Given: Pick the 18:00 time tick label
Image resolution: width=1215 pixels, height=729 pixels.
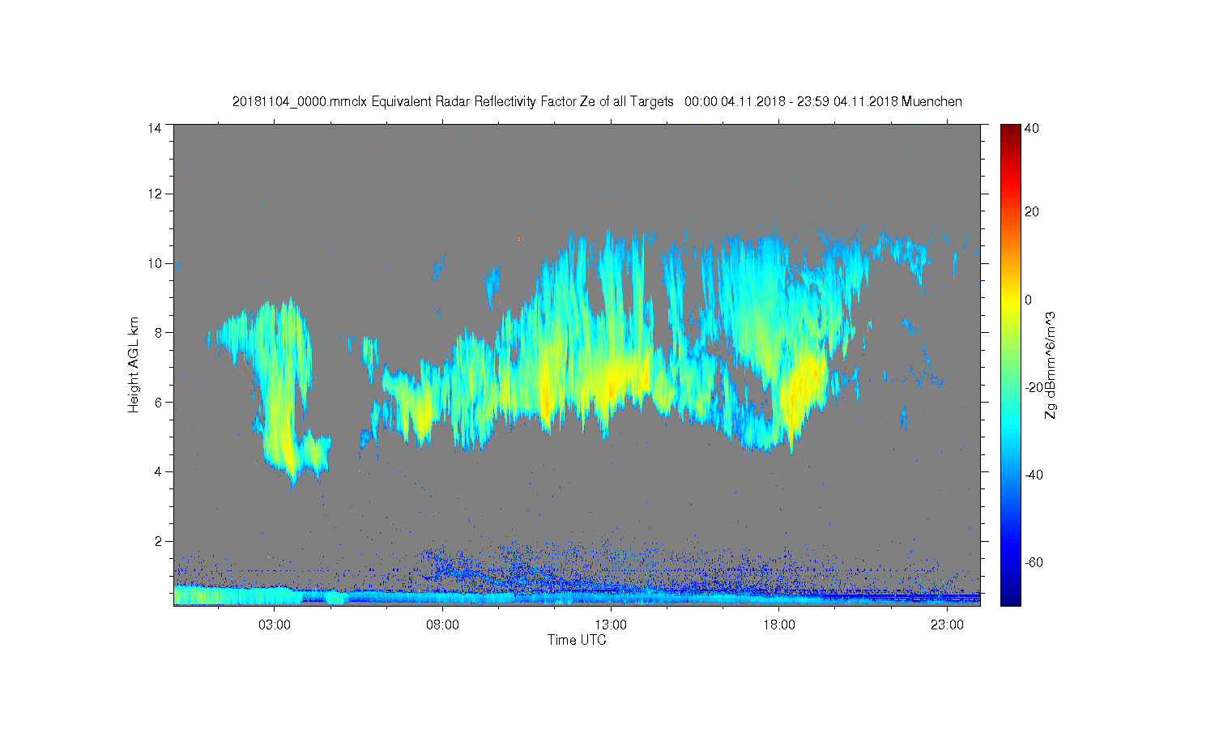Looking at the screenshot, I should [x=779, y=625].
